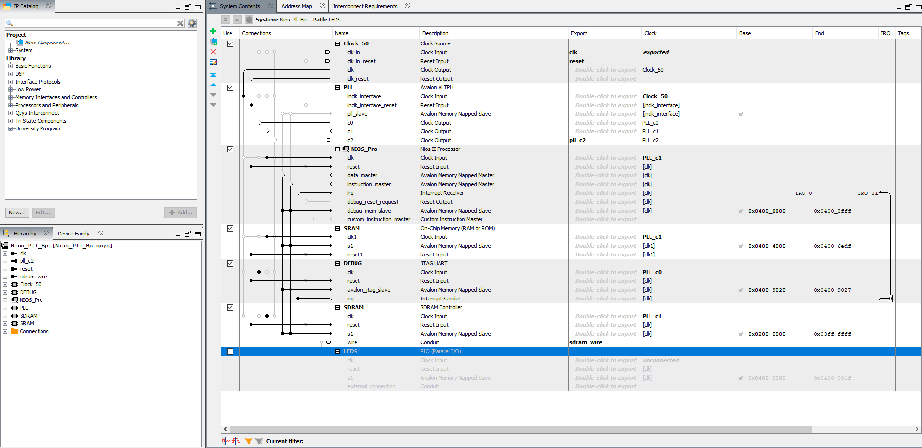Viewport: 922px width, 448px height.
Task: Open the Device Family tab
Action: pos(74,233)
